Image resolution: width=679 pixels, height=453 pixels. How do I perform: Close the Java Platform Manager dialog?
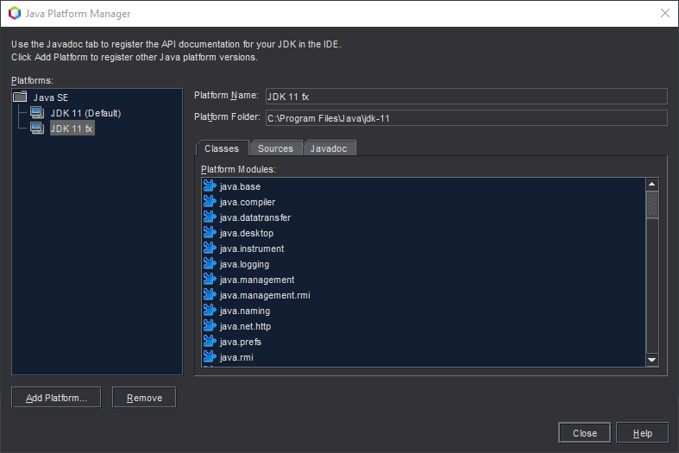[584, 433]
